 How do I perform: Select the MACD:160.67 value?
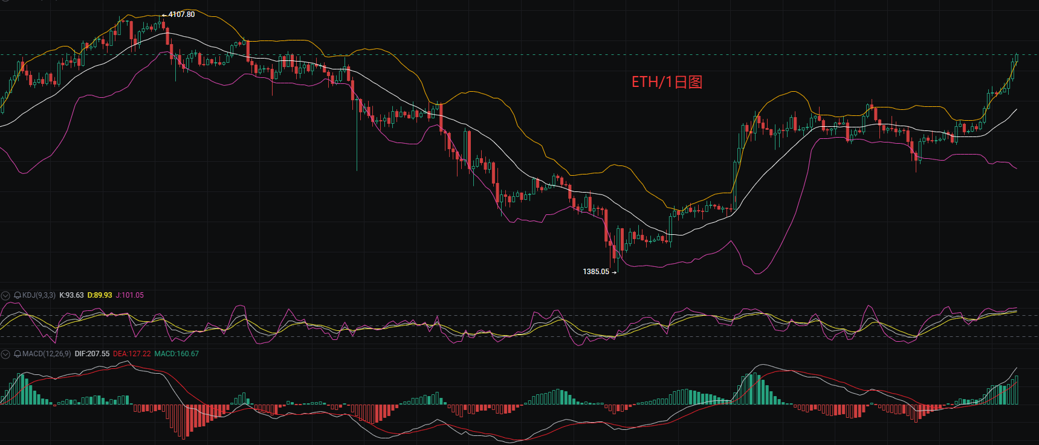(176, 354)
